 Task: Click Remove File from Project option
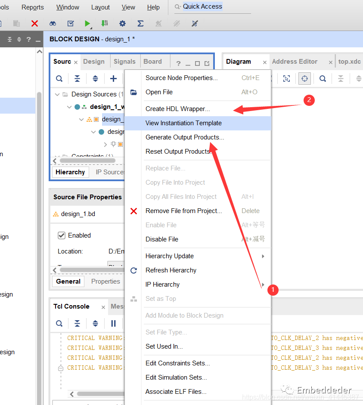[x=183, y=211]
